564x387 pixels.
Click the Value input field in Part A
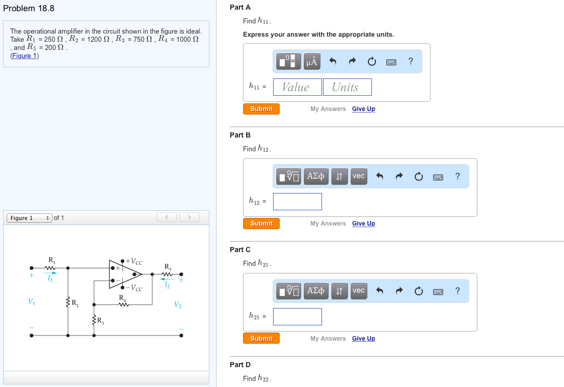297,87
